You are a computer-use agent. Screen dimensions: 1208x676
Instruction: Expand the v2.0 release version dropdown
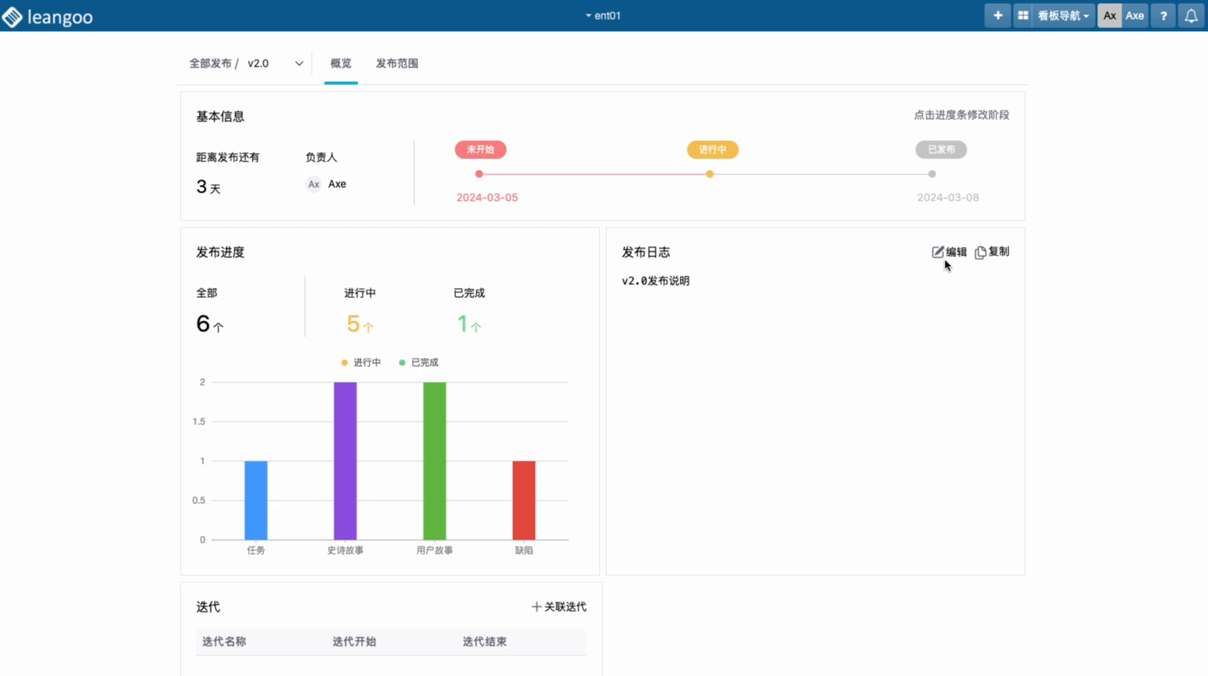click(299, 64)
